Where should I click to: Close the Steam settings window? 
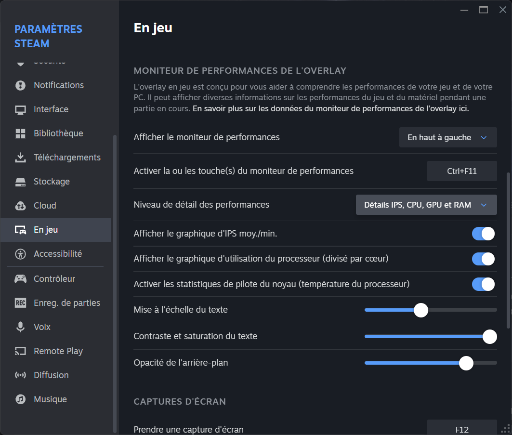pyautogui.click(x=503, y=10)
